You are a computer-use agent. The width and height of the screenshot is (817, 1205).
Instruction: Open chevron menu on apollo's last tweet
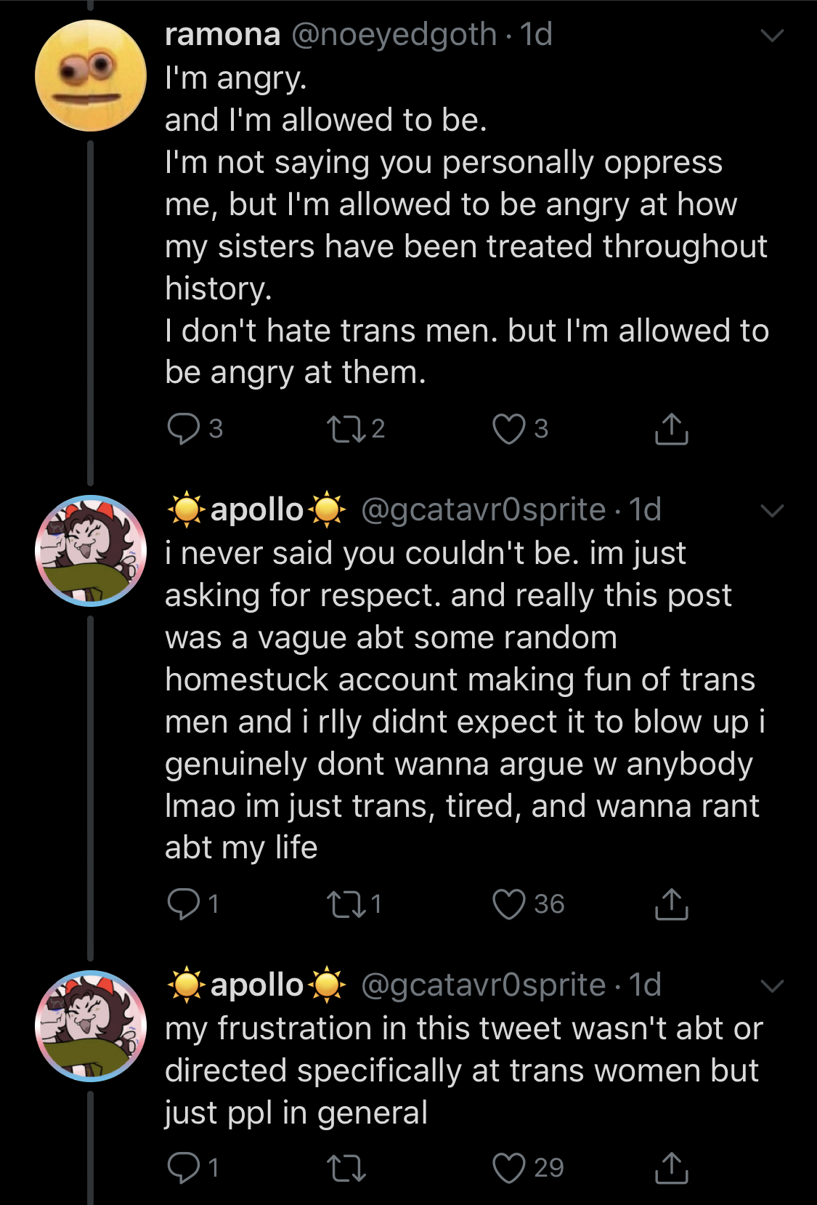tap(772, 986)
